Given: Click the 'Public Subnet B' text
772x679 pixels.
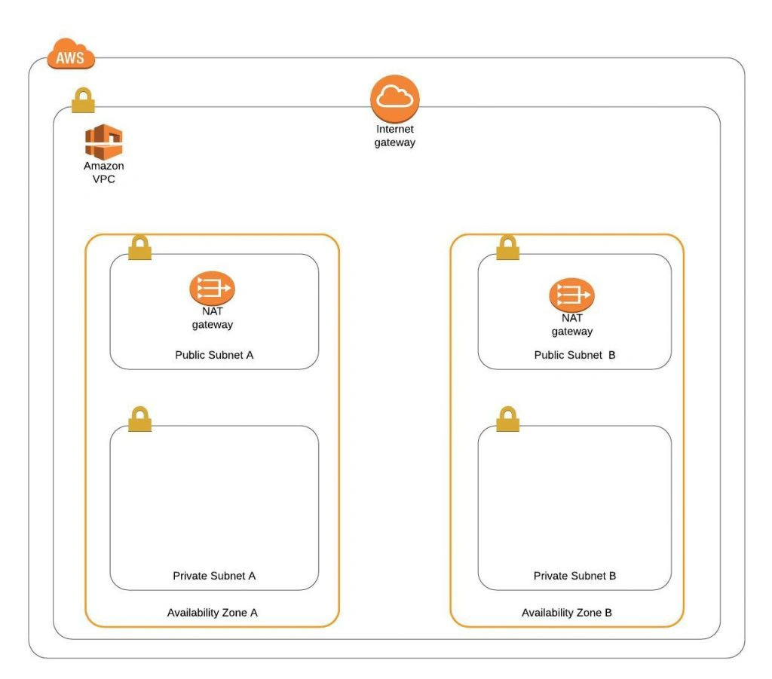Looking at the screenshot, I should click(574, 355).
